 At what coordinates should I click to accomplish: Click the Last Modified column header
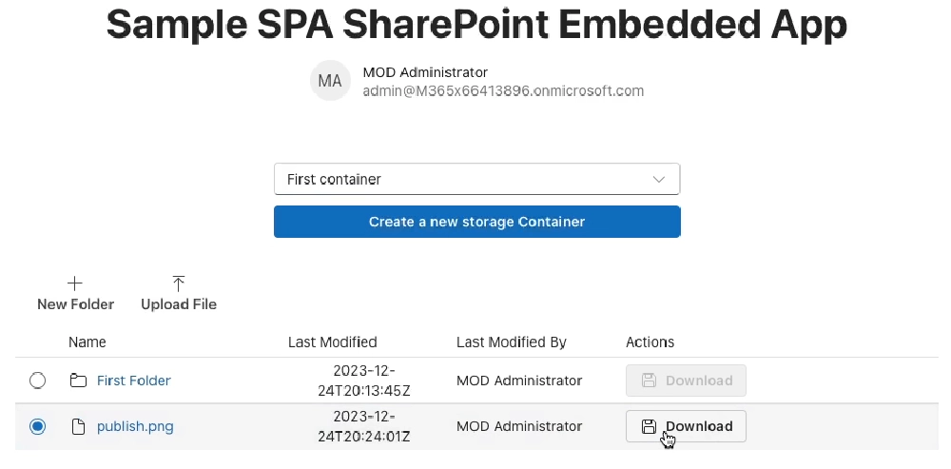332,342
